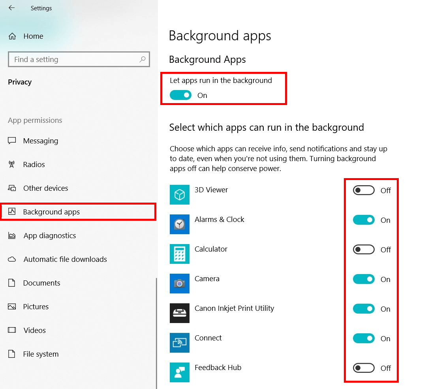Click the Connect app name
Viewport: 428px width, 389px height.
(208, 338)
